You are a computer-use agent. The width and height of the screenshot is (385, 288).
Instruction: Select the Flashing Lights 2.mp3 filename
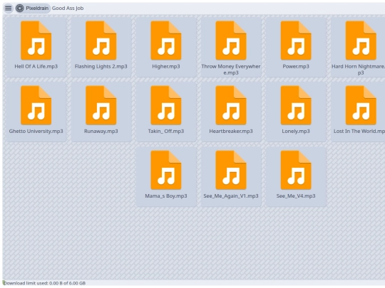(101, 66)
